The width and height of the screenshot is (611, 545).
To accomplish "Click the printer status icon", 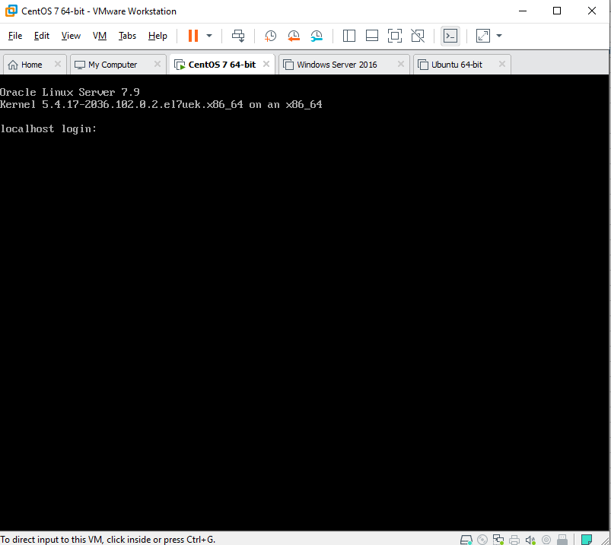I will click(515, 538).
